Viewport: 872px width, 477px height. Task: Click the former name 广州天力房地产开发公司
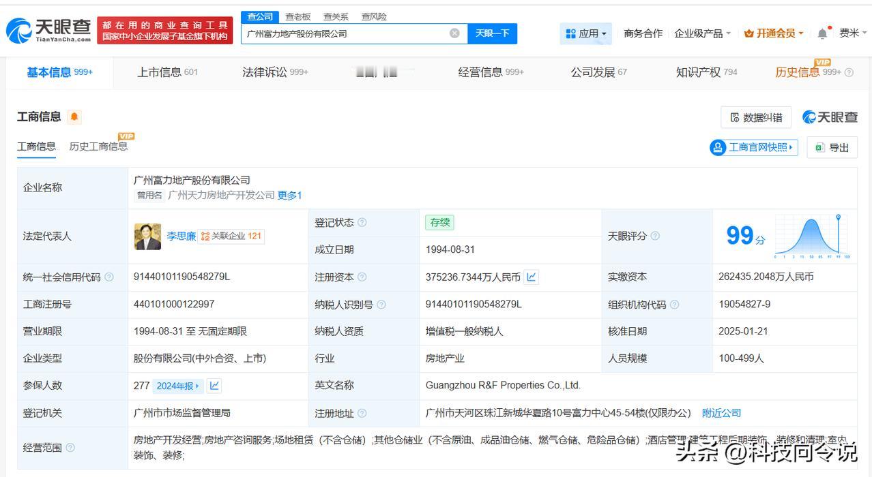click(221, 196)
